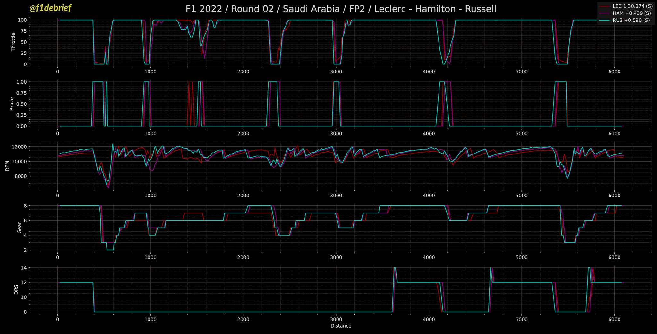The width and height of the screenshot is (657, 334).
Task: Click the purple HAM legend line swatch
Action: (604, 13)
